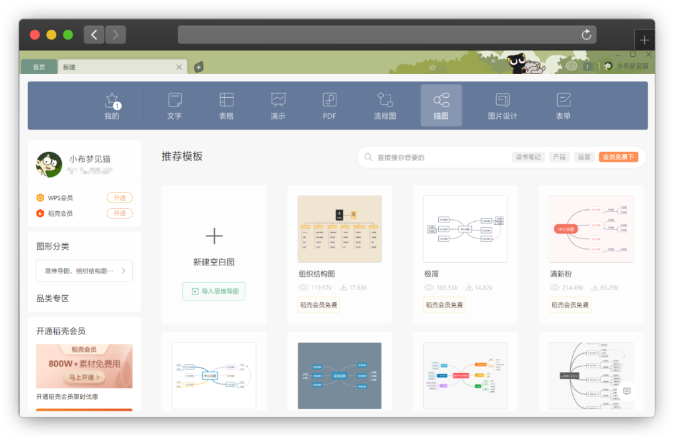Screen dimensions: 674x436
Task: Click 开通 button for 稻壳会员
Action: coord(119,213)
